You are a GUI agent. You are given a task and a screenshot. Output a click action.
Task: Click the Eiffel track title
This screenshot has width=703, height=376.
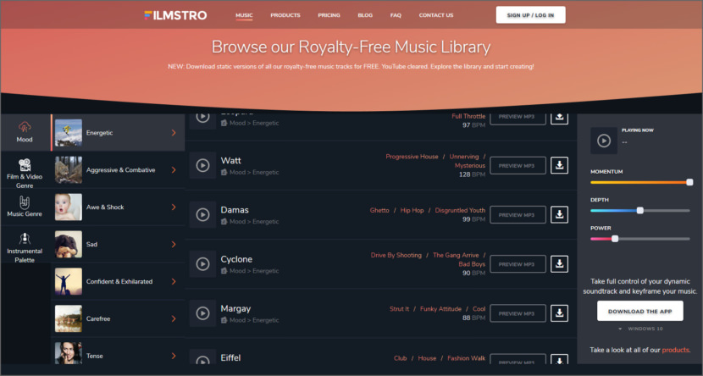pos(230,357)
